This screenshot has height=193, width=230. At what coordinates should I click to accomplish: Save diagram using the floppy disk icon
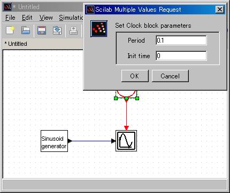(42, 30)
